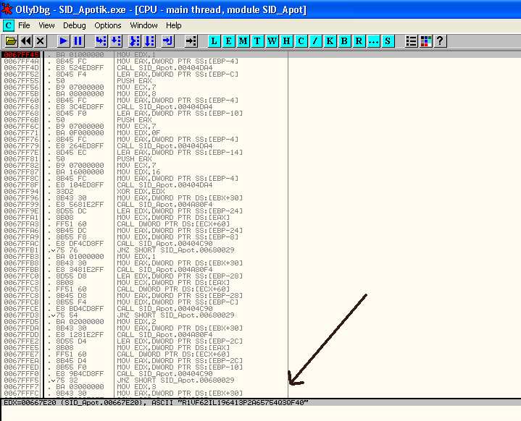Open Source window with S button
521x421 pixels.
point(388,41)
